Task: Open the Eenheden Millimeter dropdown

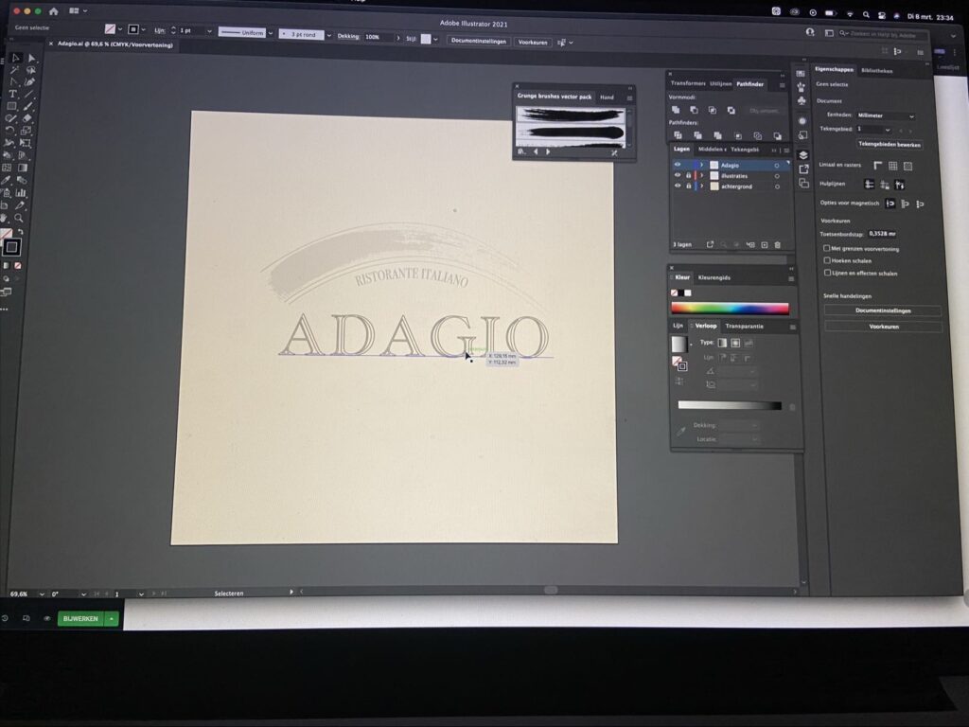Action: pyautogui.click(x=884, y=115)
